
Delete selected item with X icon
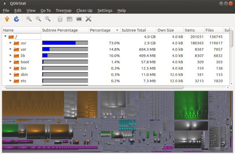click(88, 19)
